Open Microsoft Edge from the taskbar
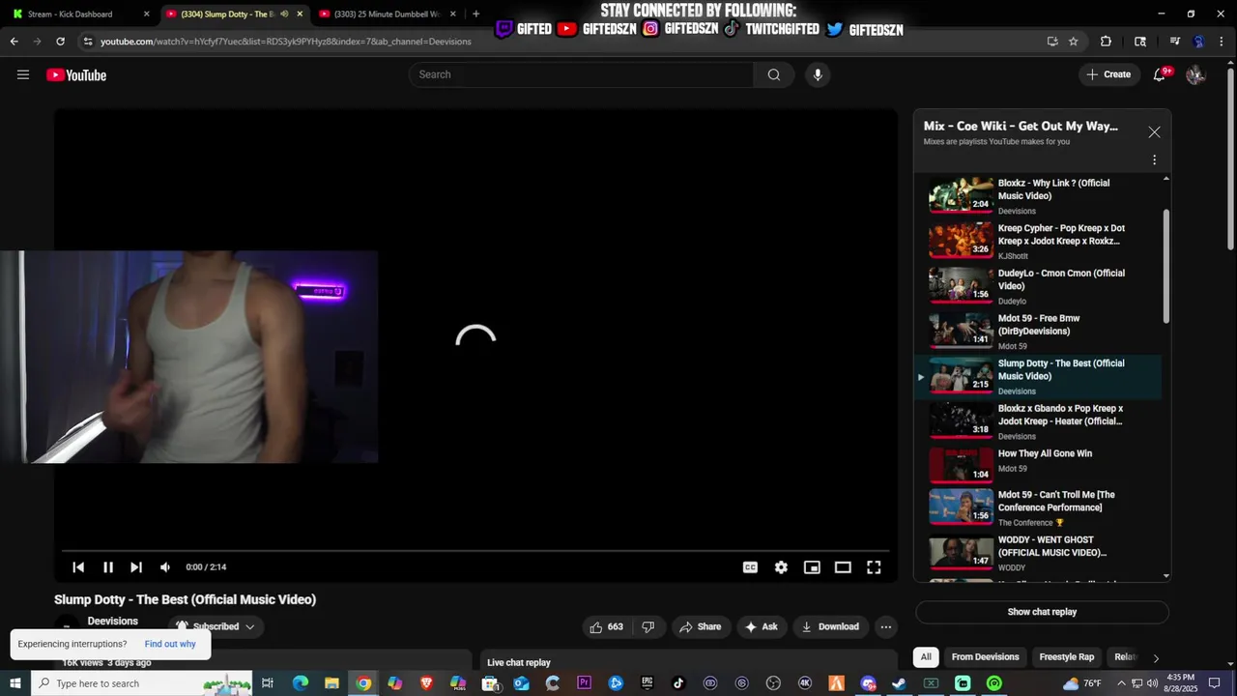The image size is (1237, 696). click(x=301, y=683)
